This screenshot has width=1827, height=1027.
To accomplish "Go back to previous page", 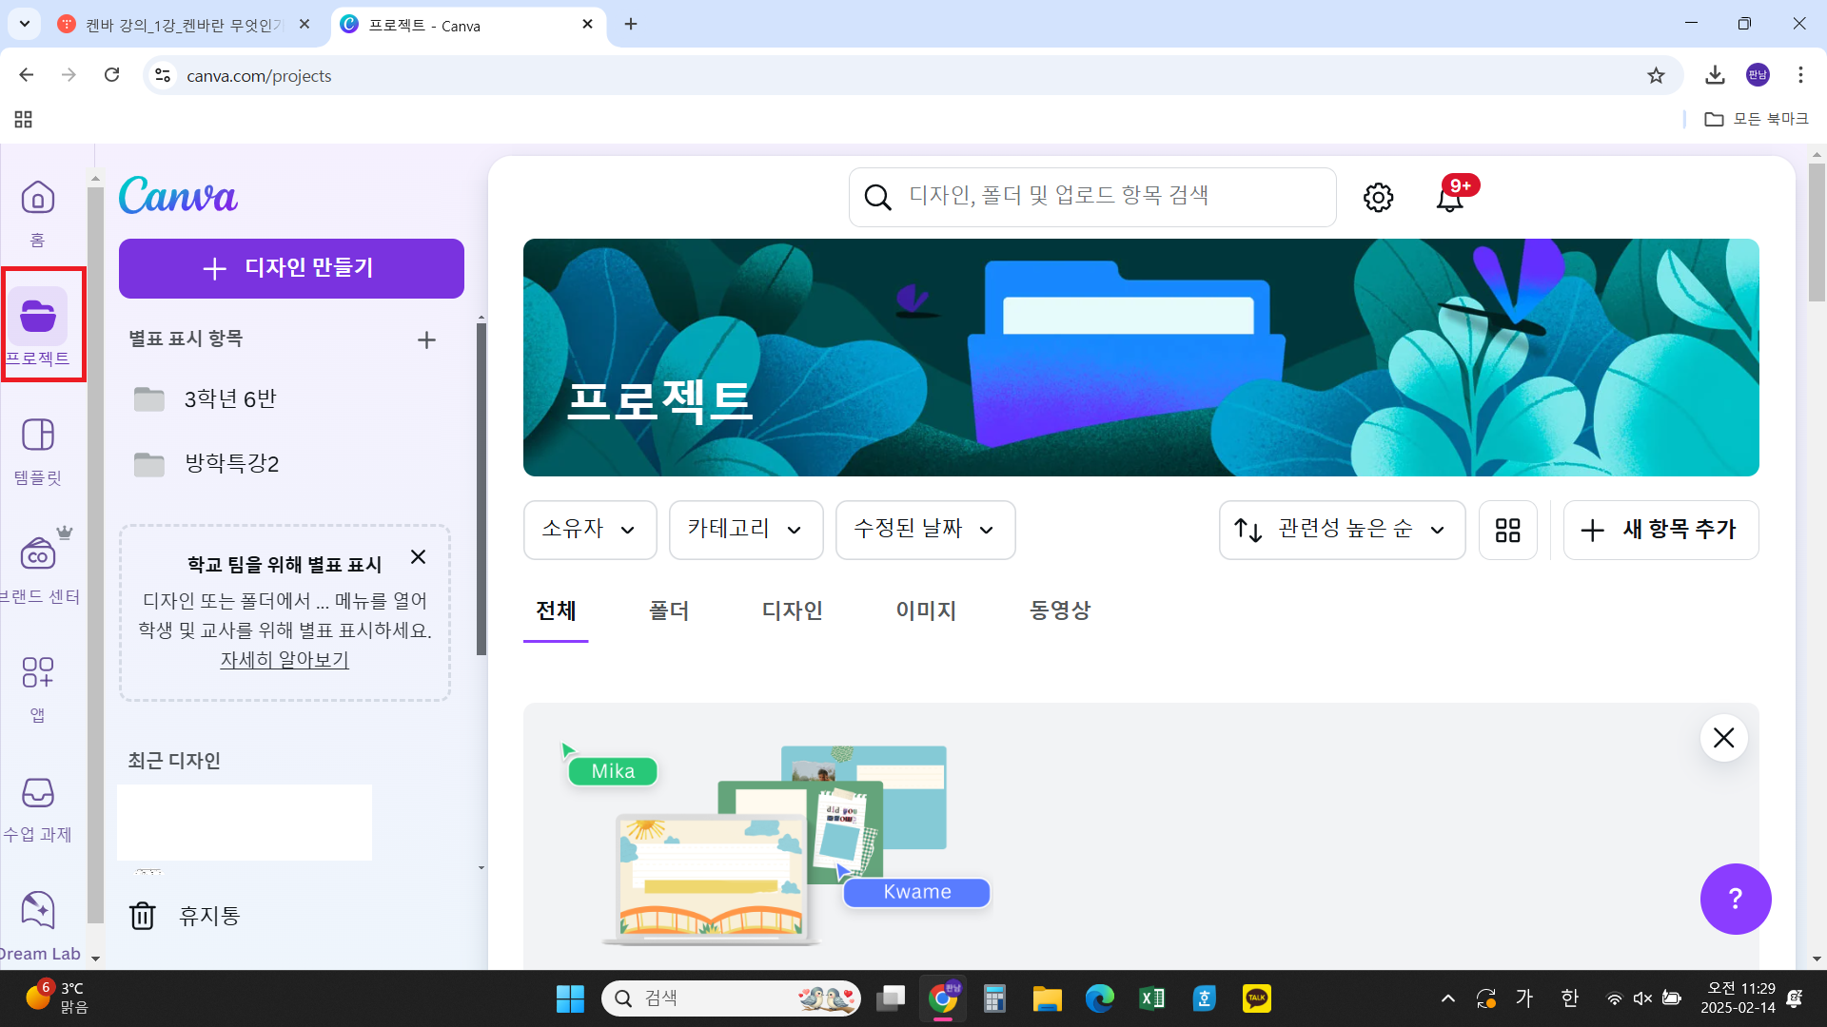I will tap(27, 75).
